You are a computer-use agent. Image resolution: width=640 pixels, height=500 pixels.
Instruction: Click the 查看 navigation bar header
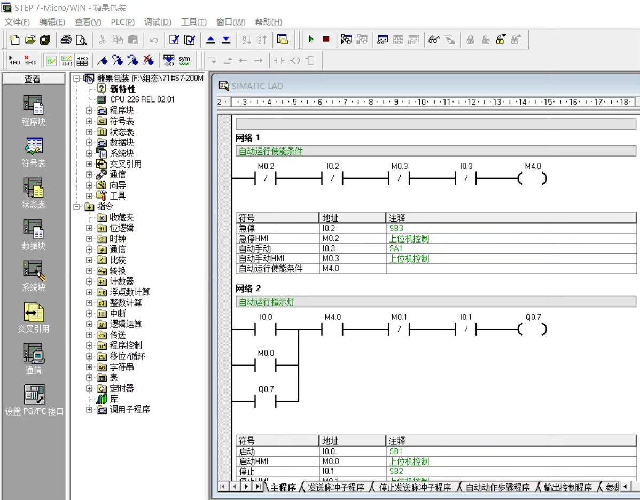point(33,79)
